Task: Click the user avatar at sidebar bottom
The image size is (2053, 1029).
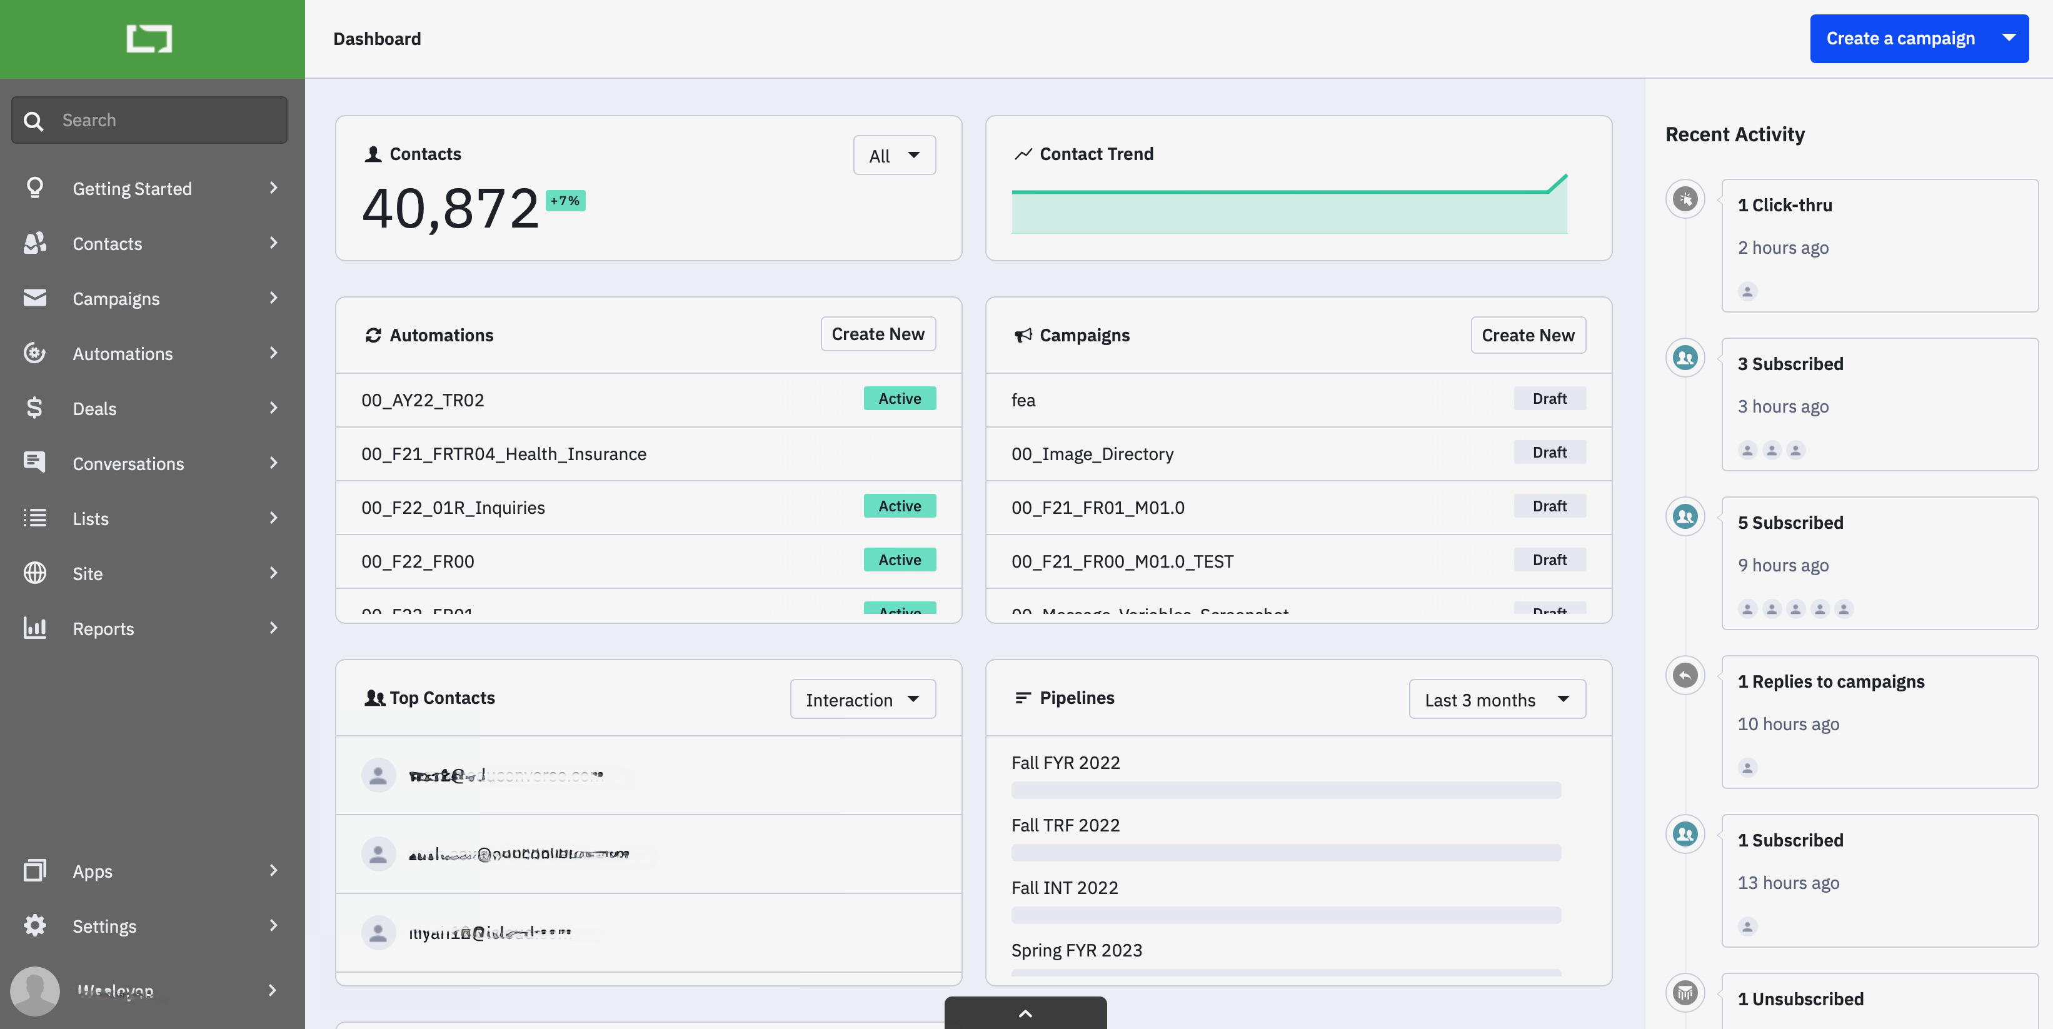Action: 34,991
